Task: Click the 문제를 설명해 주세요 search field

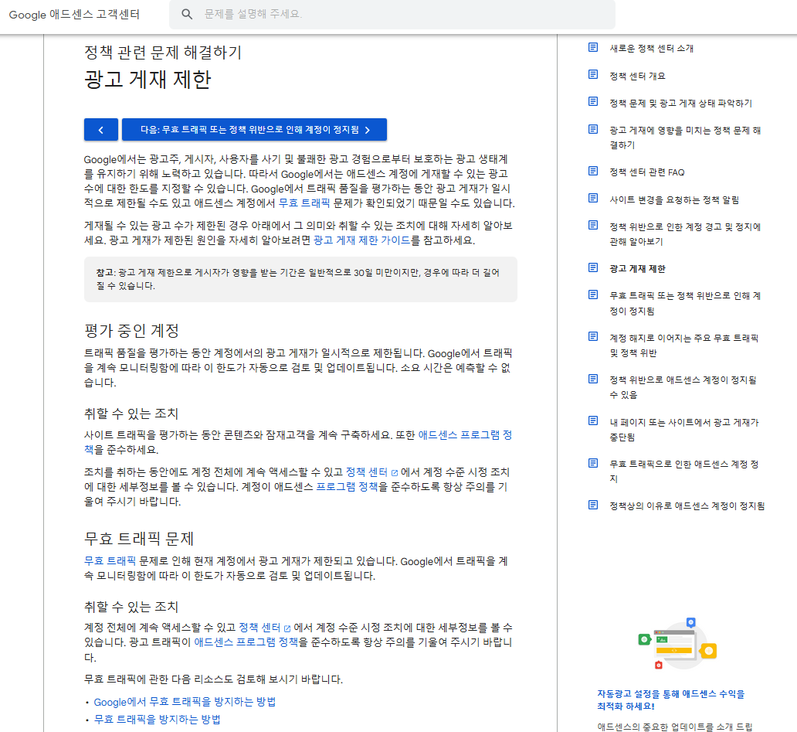Action: click(x=309, y=15)
